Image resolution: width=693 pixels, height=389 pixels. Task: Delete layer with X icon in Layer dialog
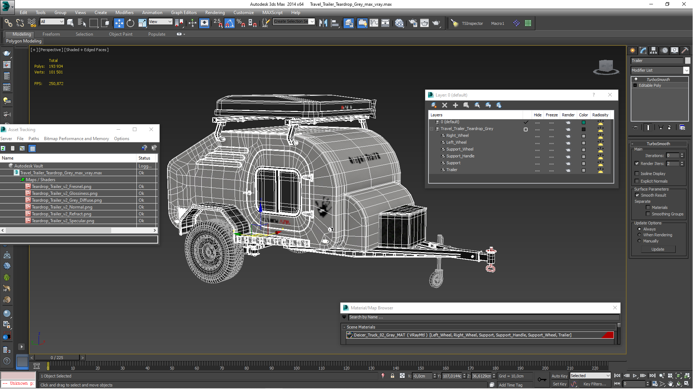pos(445,105)
